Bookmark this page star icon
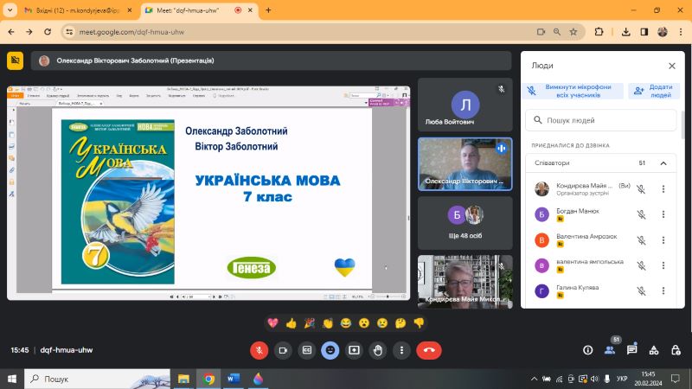 click(573, 32)
